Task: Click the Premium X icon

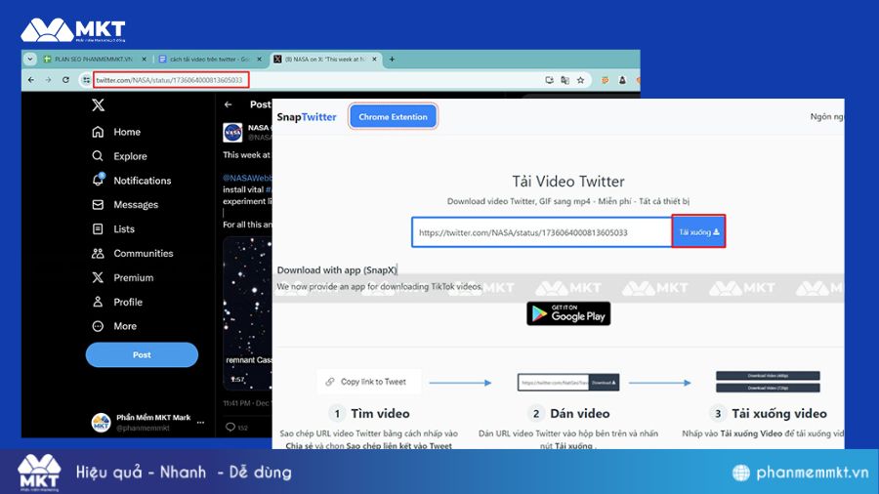Action: (98, 277)
